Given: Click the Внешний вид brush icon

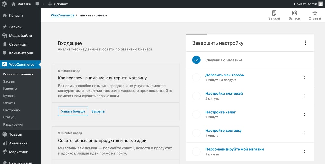Looking at the screenshot, I should pyautogui.click(x=5, y=163).
